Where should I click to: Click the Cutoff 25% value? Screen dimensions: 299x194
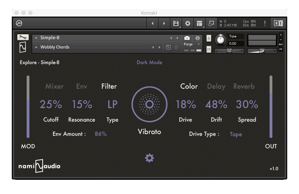51,104
